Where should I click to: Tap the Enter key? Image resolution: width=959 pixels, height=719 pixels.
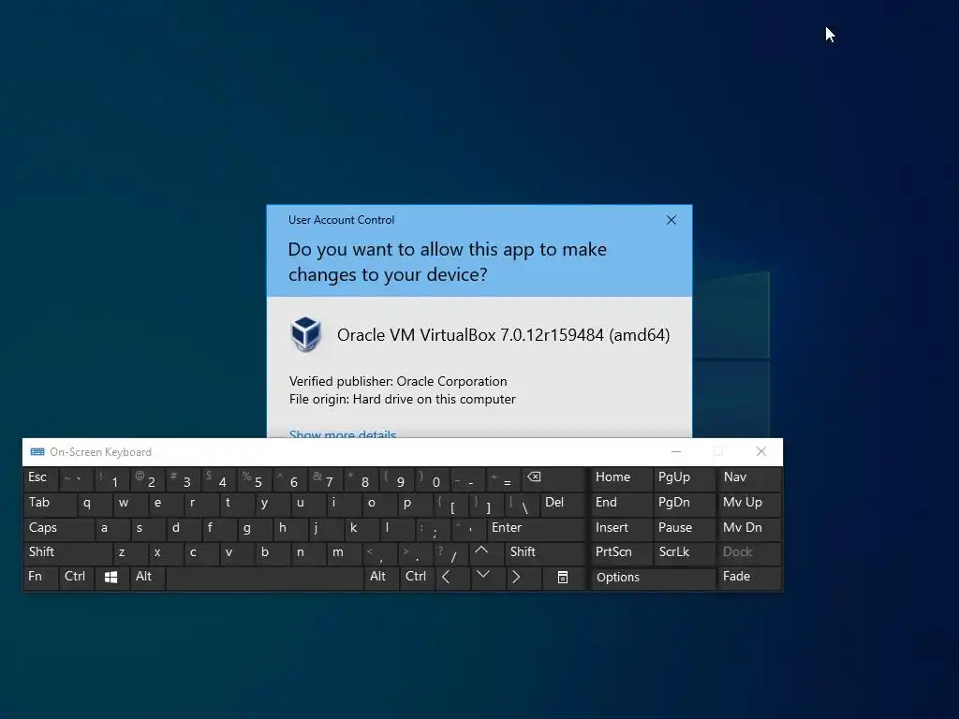pos(537,529)
